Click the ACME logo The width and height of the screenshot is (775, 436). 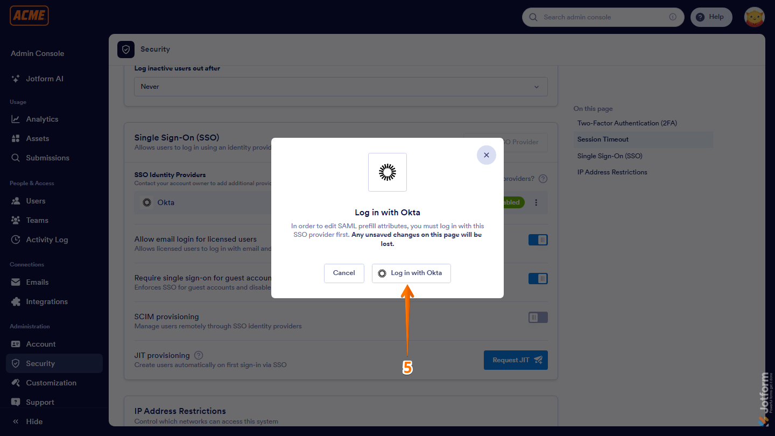29,16
